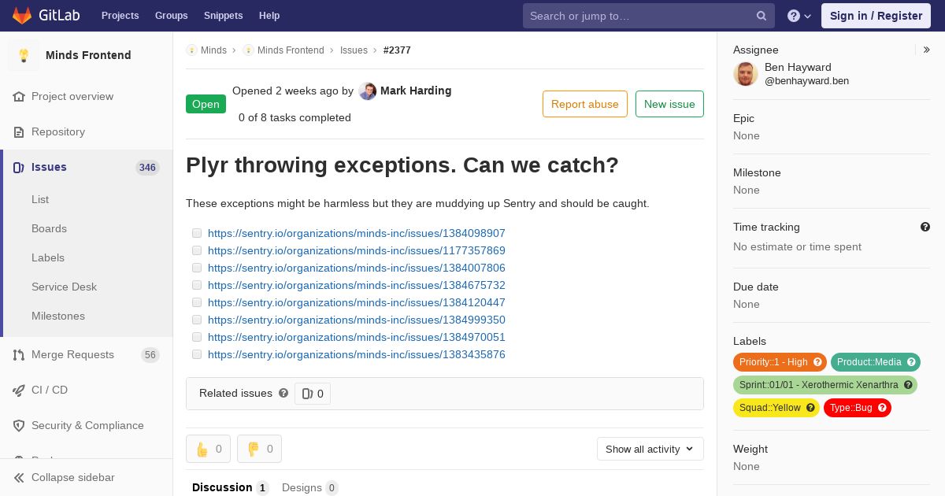The height and width of the screenshot is (496, 945).
Task: Click Report abuse button
Action: [585, 104]
